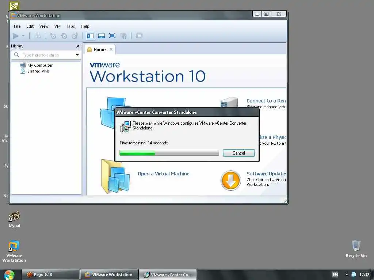Click the Power On play toolbar icon
This screenshot has width=374, height=280.
[x=15, y=36]
